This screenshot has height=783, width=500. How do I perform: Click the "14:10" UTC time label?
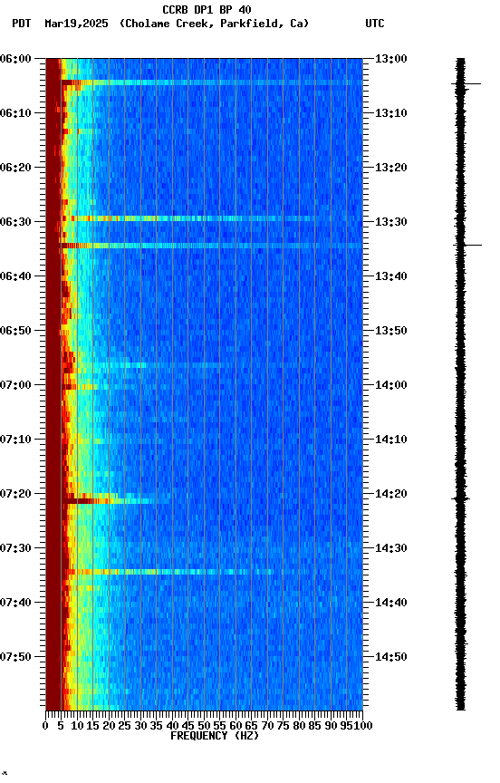391,440
